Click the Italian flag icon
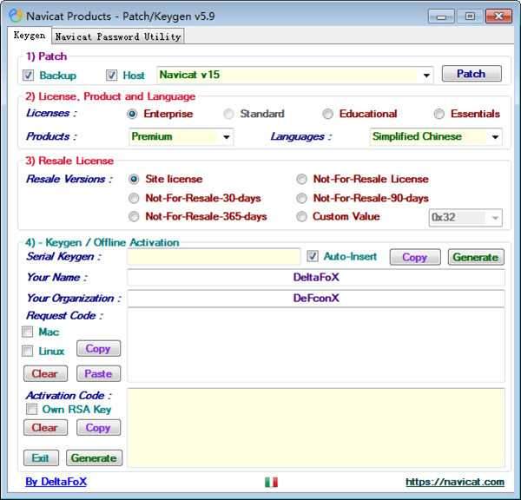521x500 pixels. (271, 482)
